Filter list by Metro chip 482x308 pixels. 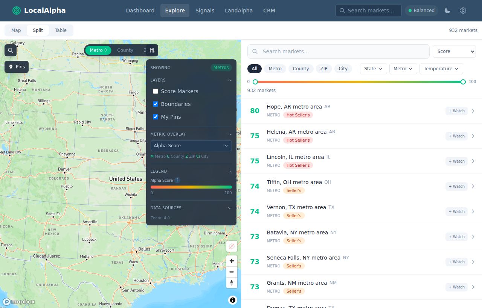click(275, 69)
